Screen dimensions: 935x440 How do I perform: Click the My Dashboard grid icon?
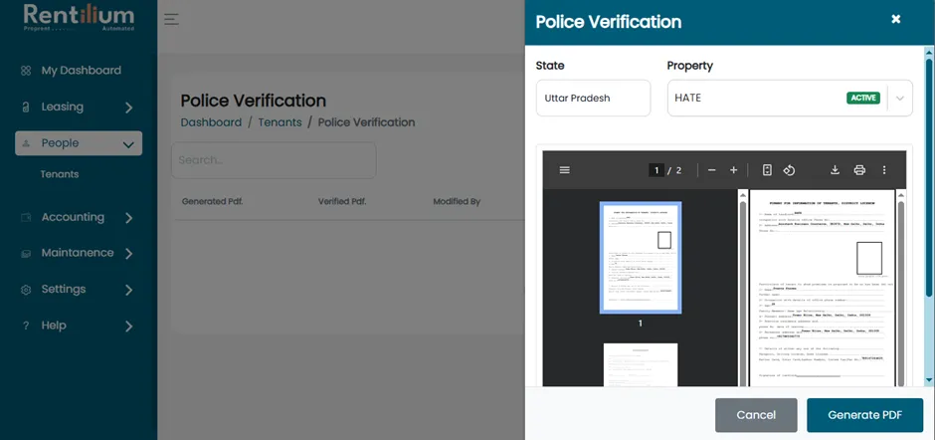point(26,71)
